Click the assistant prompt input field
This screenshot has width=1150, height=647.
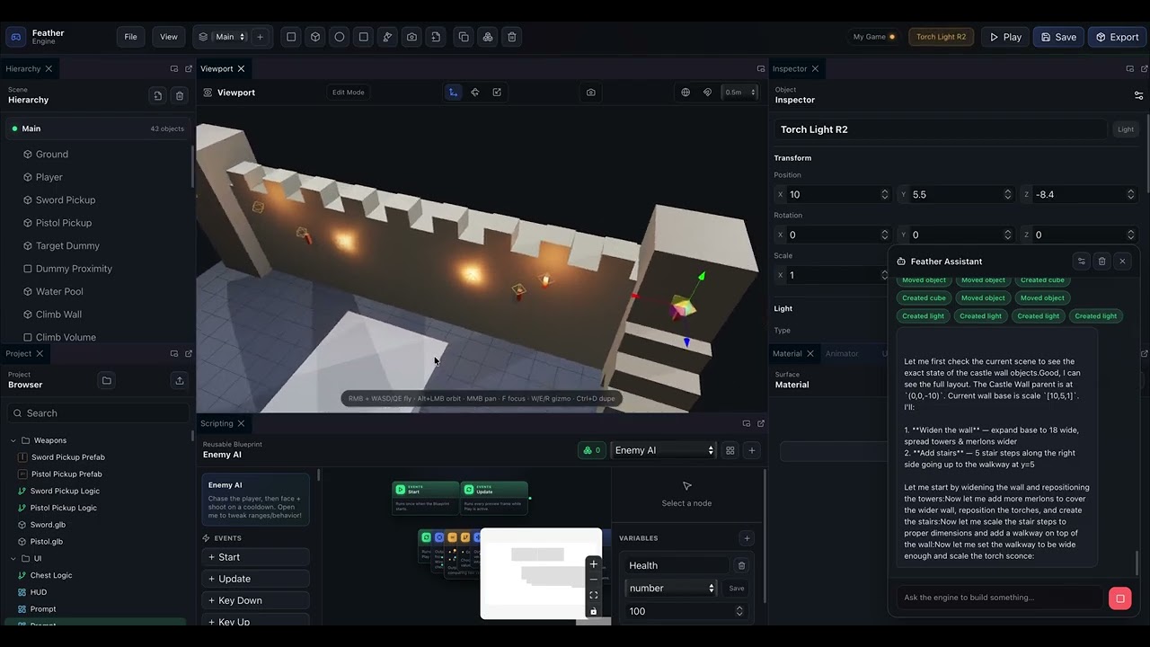[999, 598]
